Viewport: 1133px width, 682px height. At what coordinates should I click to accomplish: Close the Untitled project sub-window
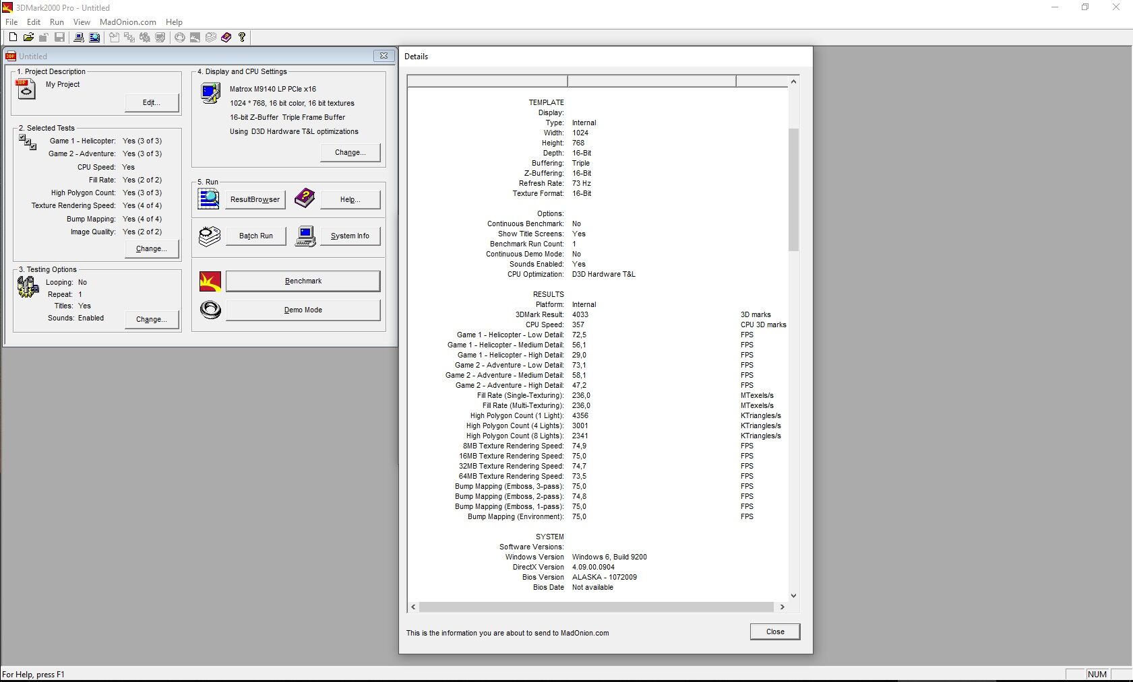point(384,56)
